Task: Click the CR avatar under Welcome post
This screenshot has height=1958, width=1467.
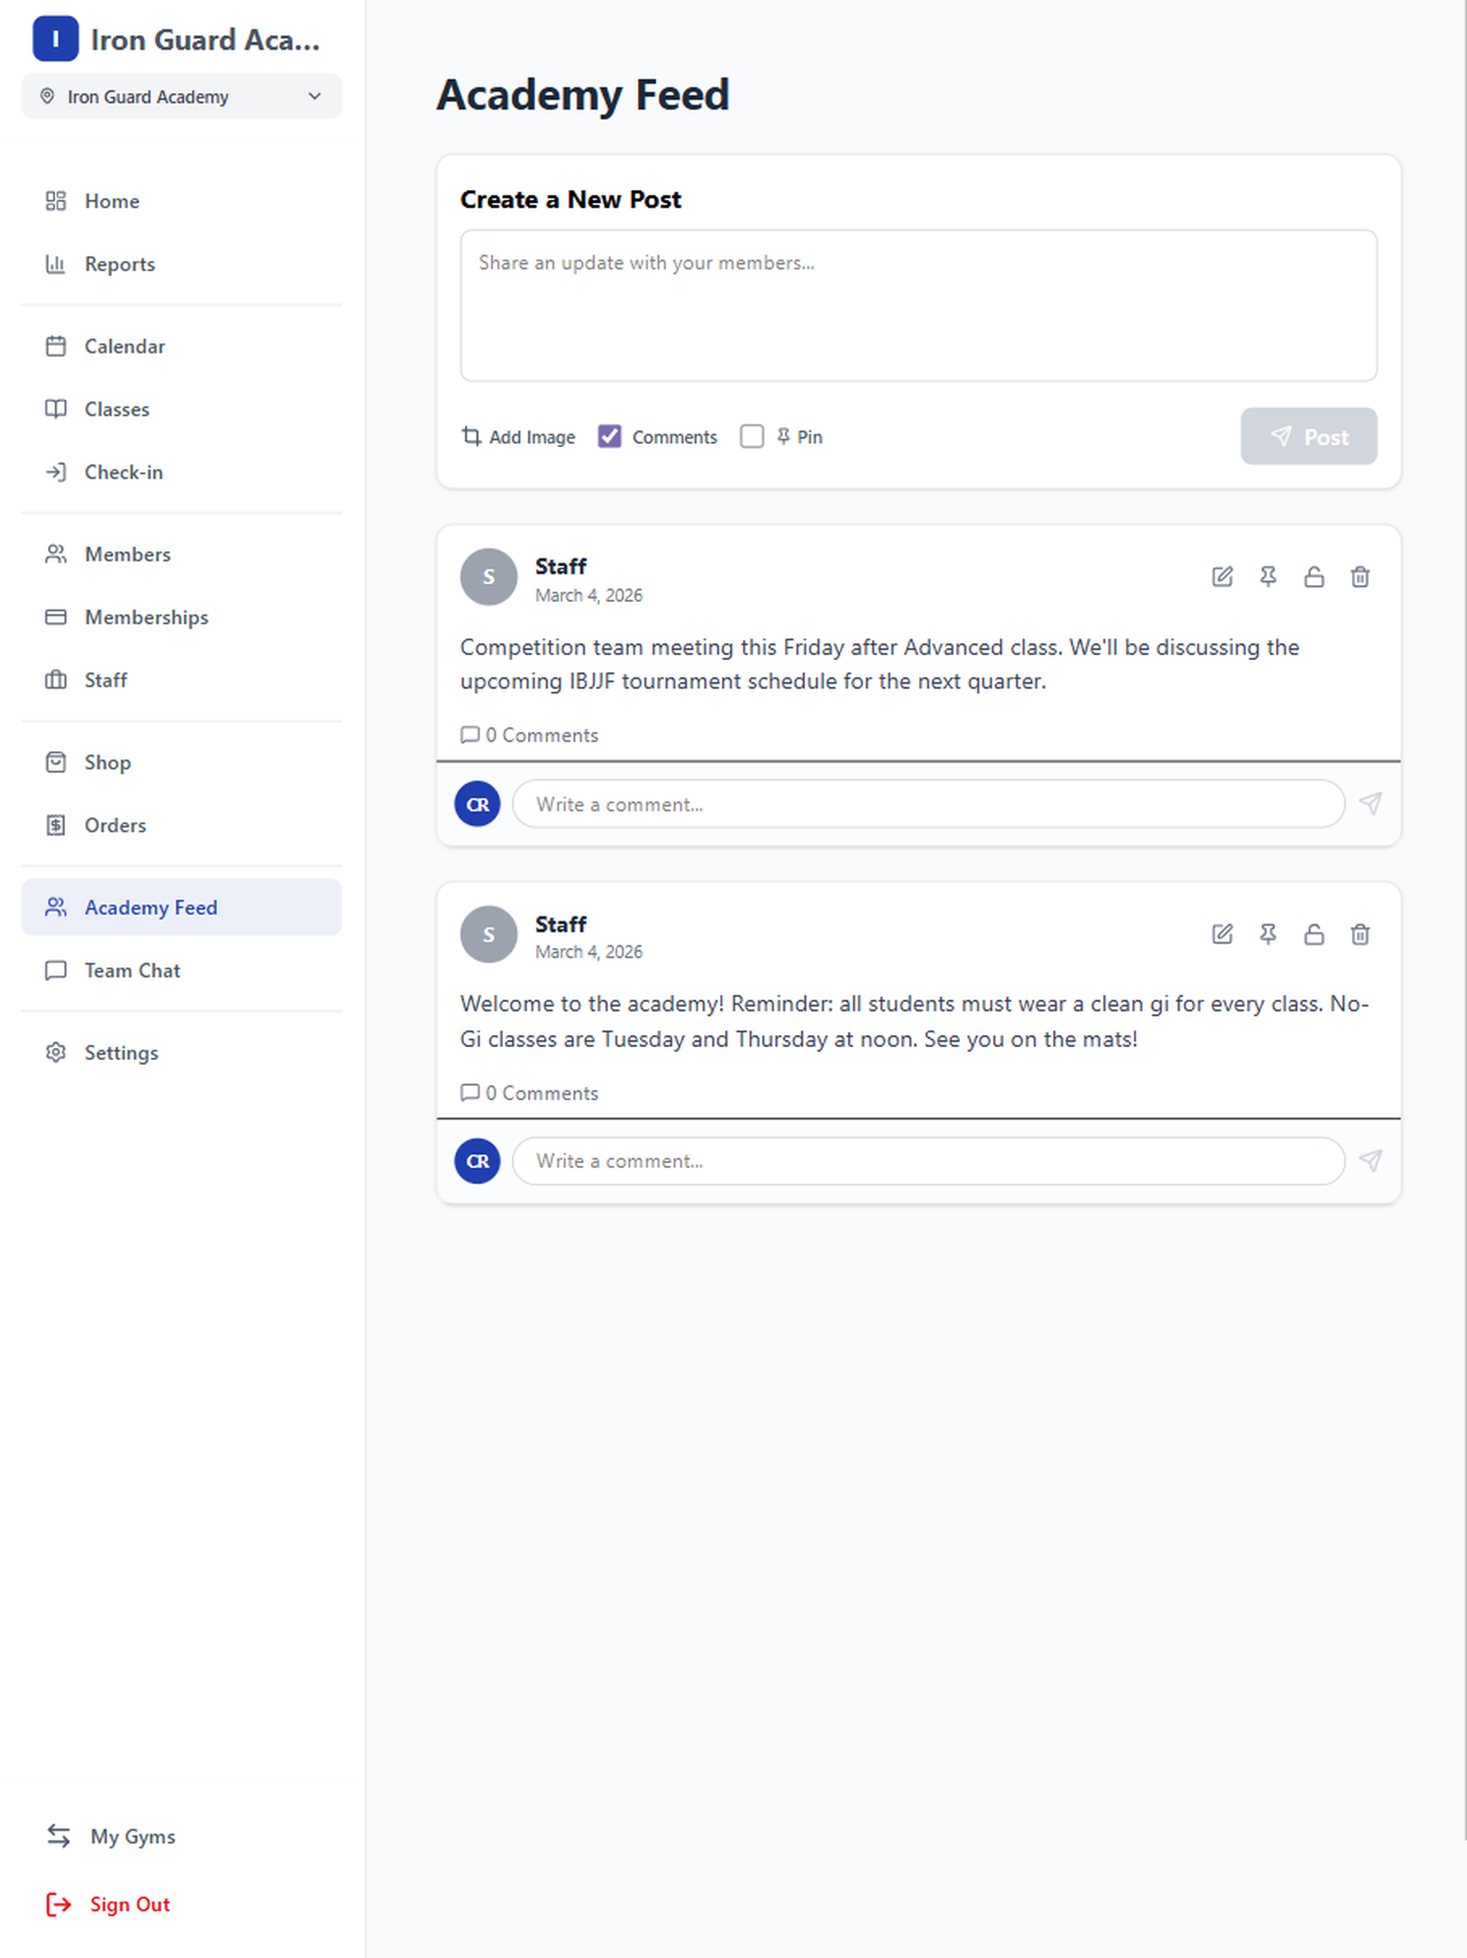Action: 478,1160
